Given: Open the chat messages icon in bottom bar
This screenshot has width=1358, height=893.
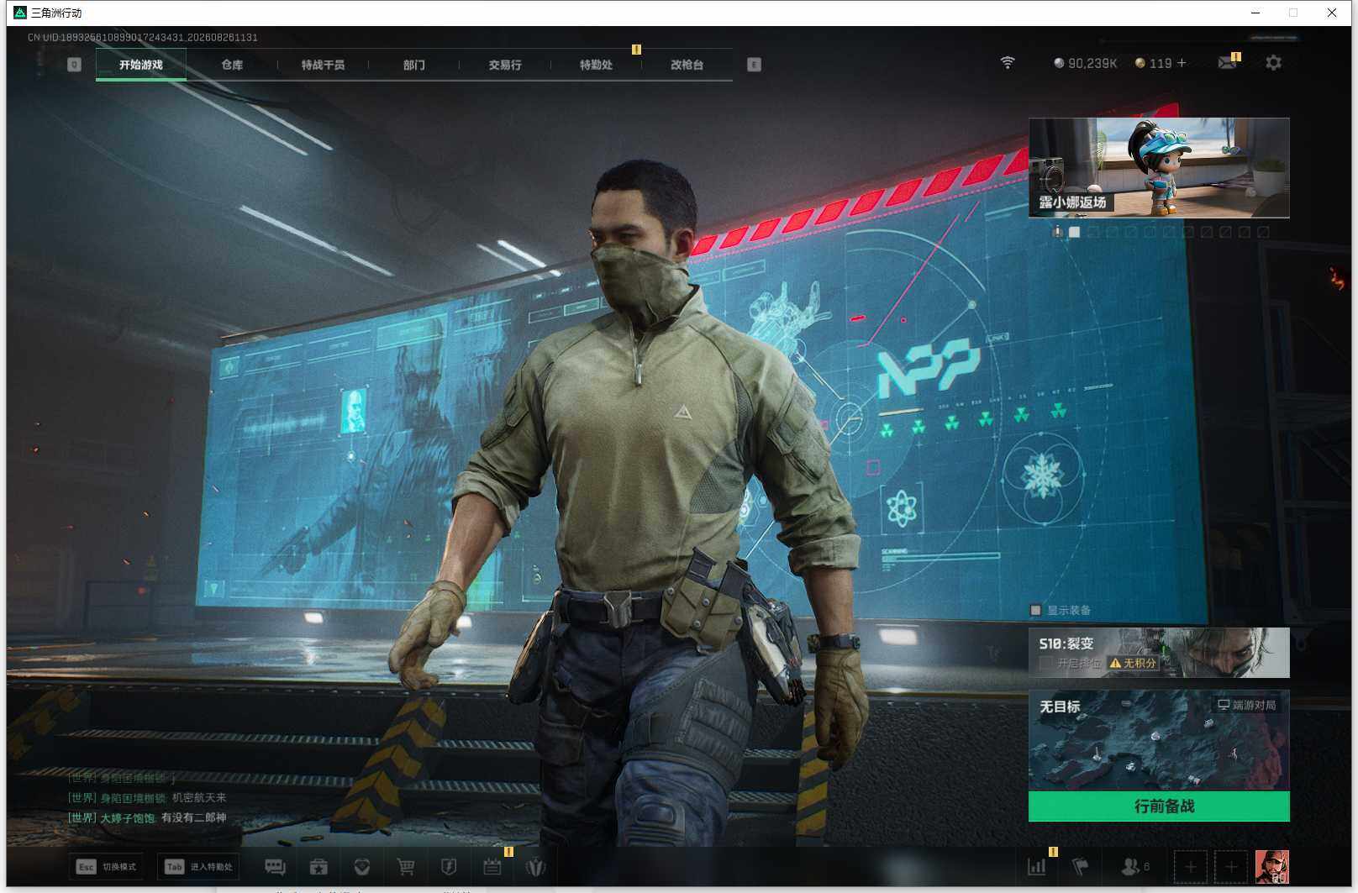Looking at the screenshot, I should tap(275, 867).
